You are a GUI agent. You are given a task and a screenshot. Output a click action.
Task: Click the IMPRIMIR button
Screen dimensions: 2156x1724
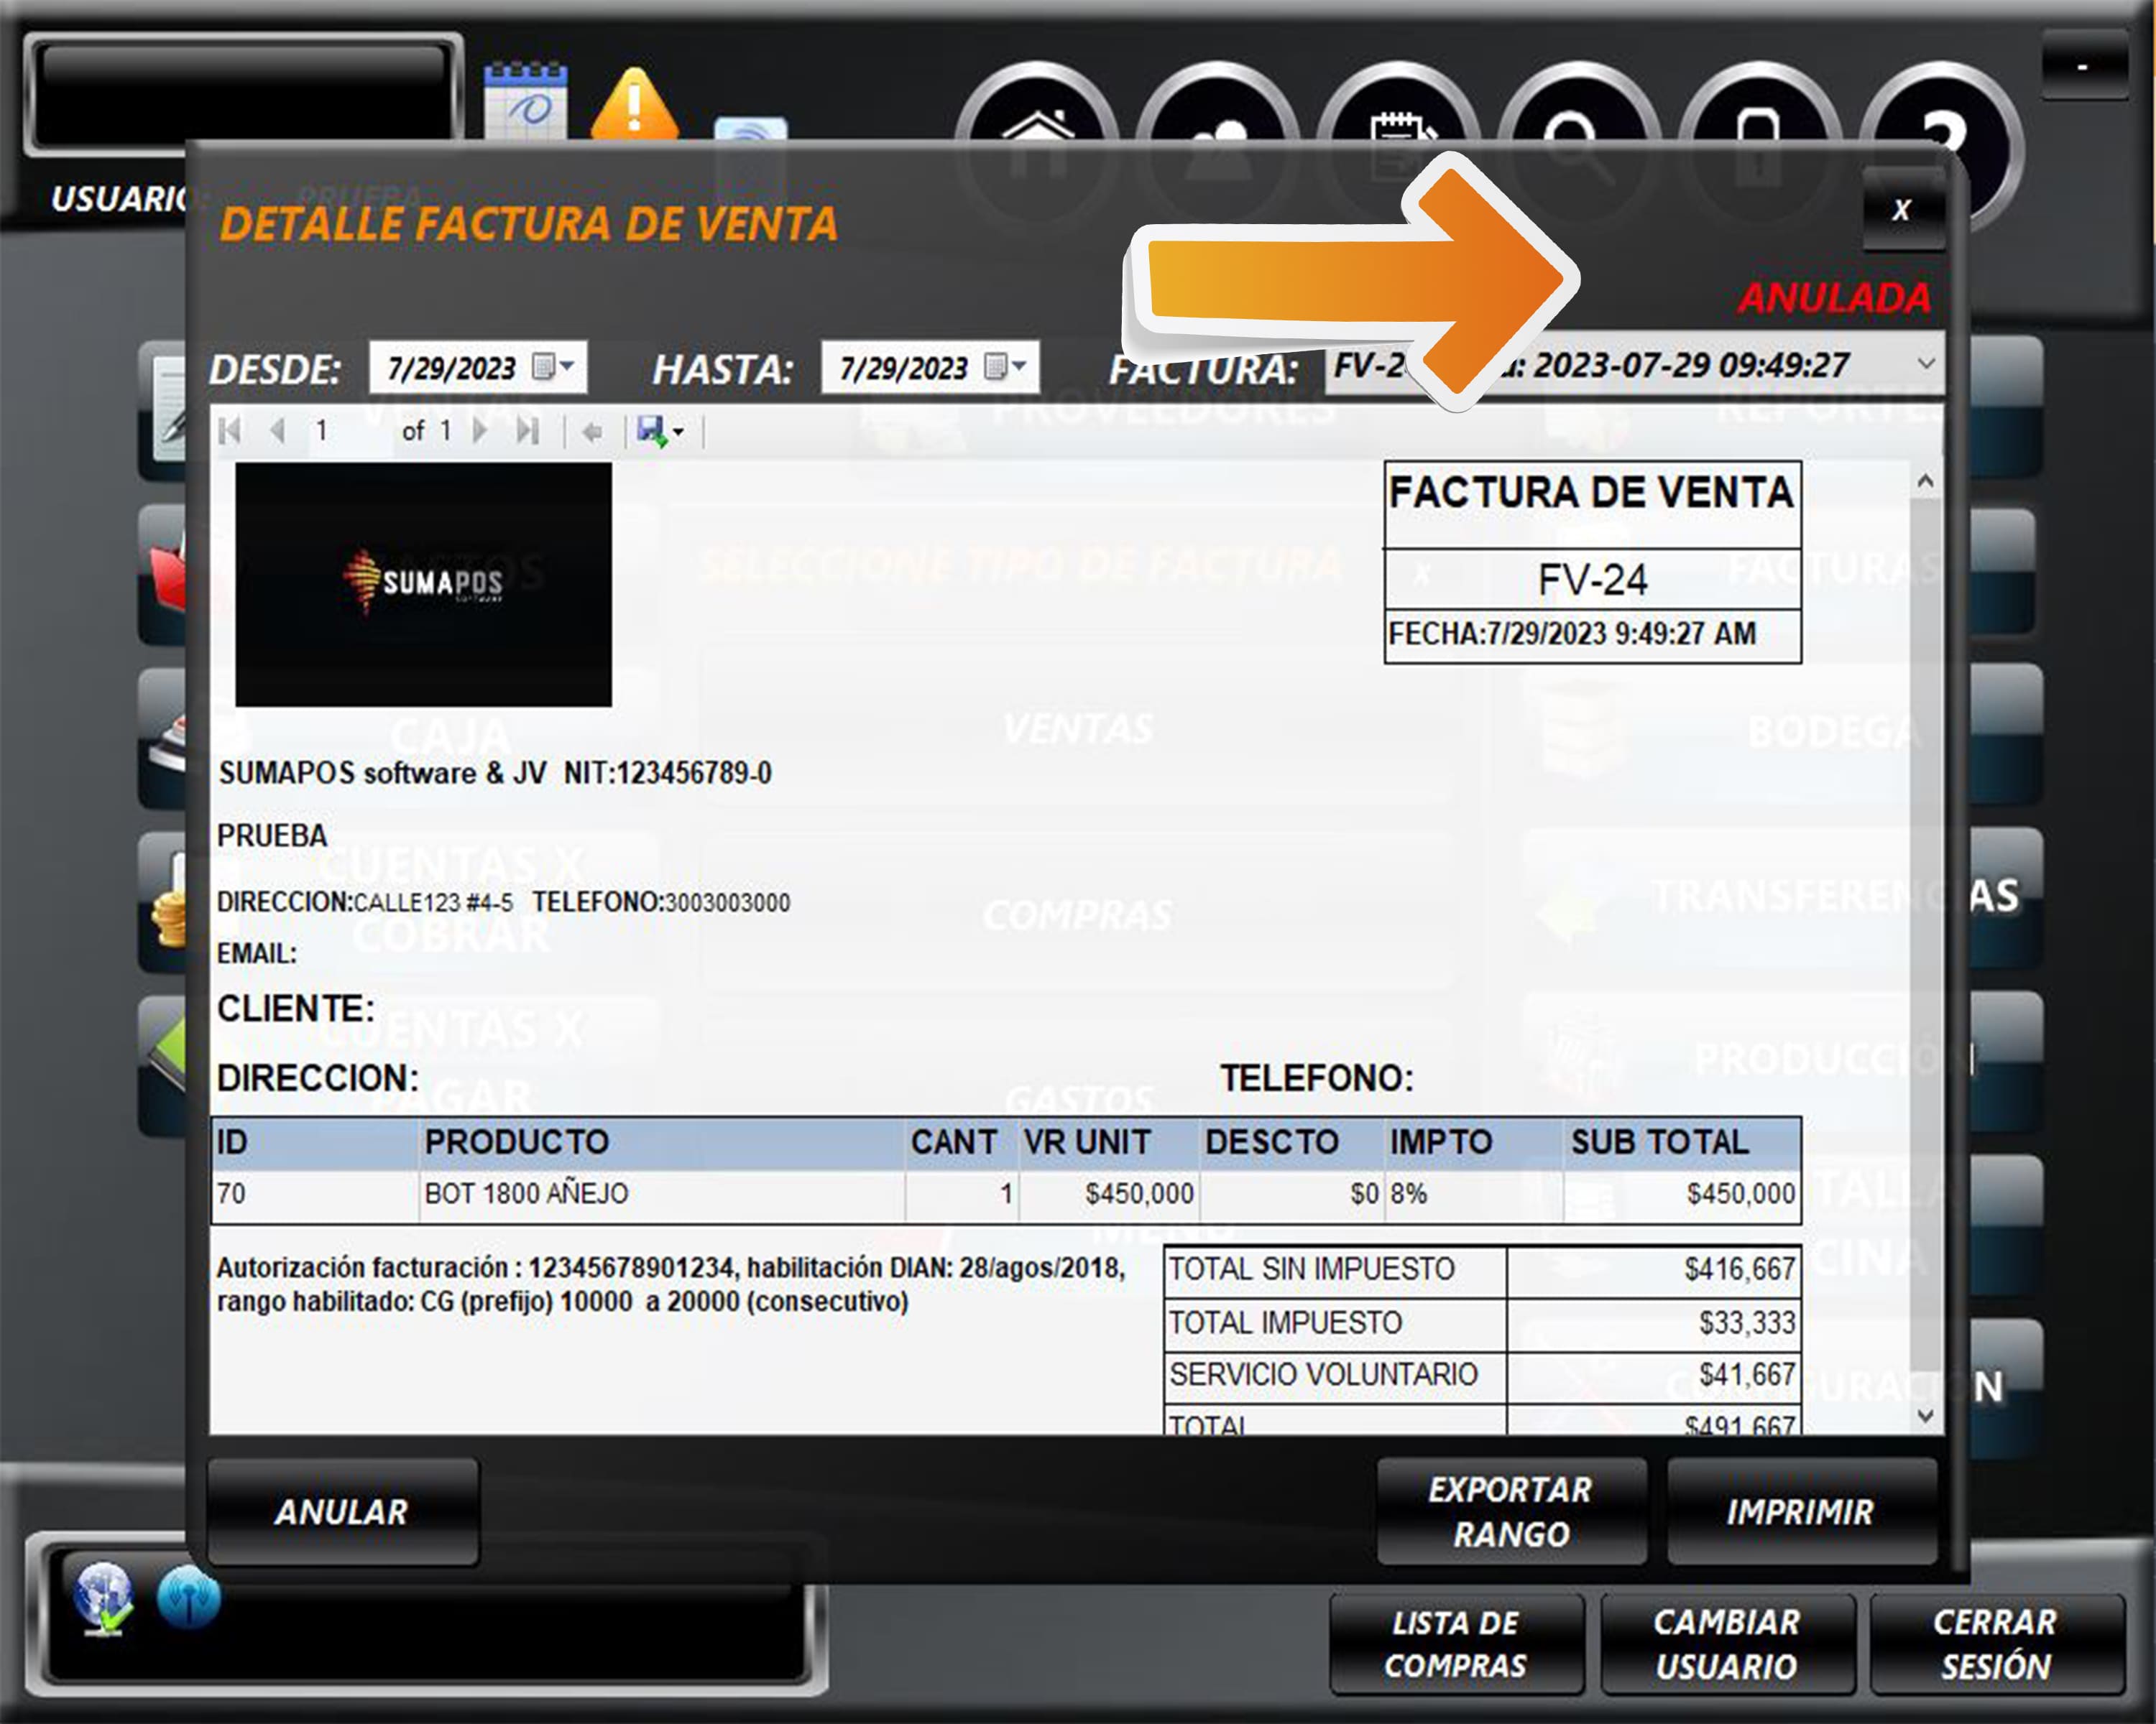1800,1511
